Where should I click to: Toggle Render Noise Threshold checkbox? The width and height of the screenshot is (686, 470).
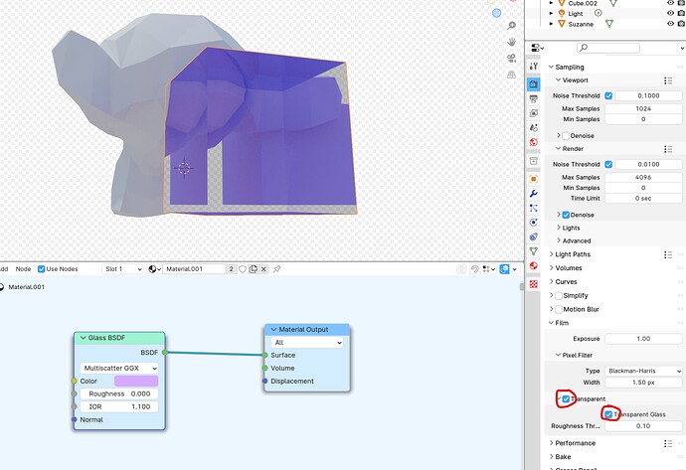click(x=608, y=164)
